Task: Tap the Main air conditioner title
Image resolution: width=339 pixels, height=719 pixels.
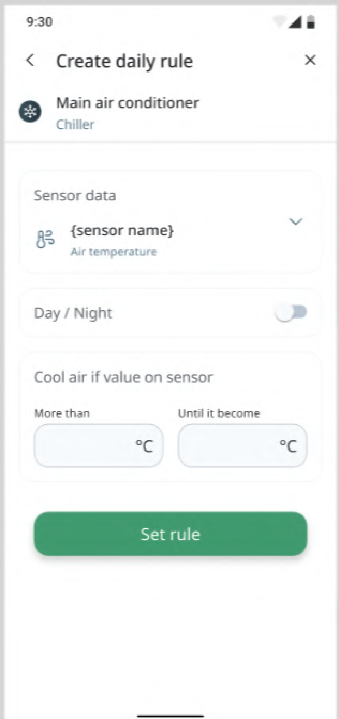Action: [127, 103]
